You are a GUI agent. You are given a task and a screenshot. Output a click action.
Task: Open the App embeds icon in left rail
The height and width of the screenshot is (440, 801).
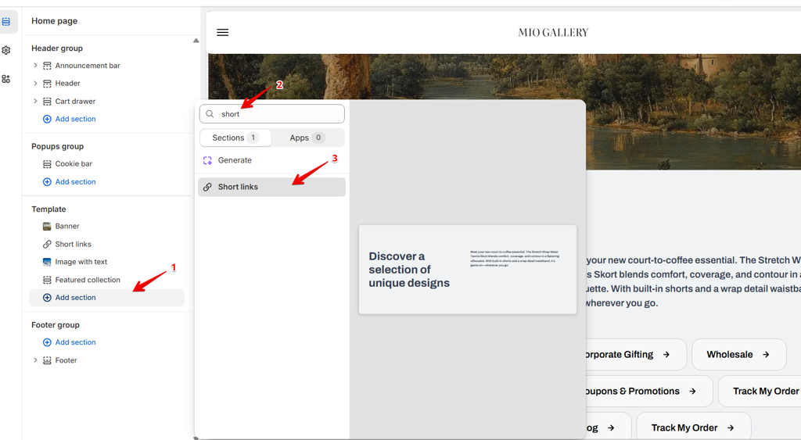click(x=6, y=79)
